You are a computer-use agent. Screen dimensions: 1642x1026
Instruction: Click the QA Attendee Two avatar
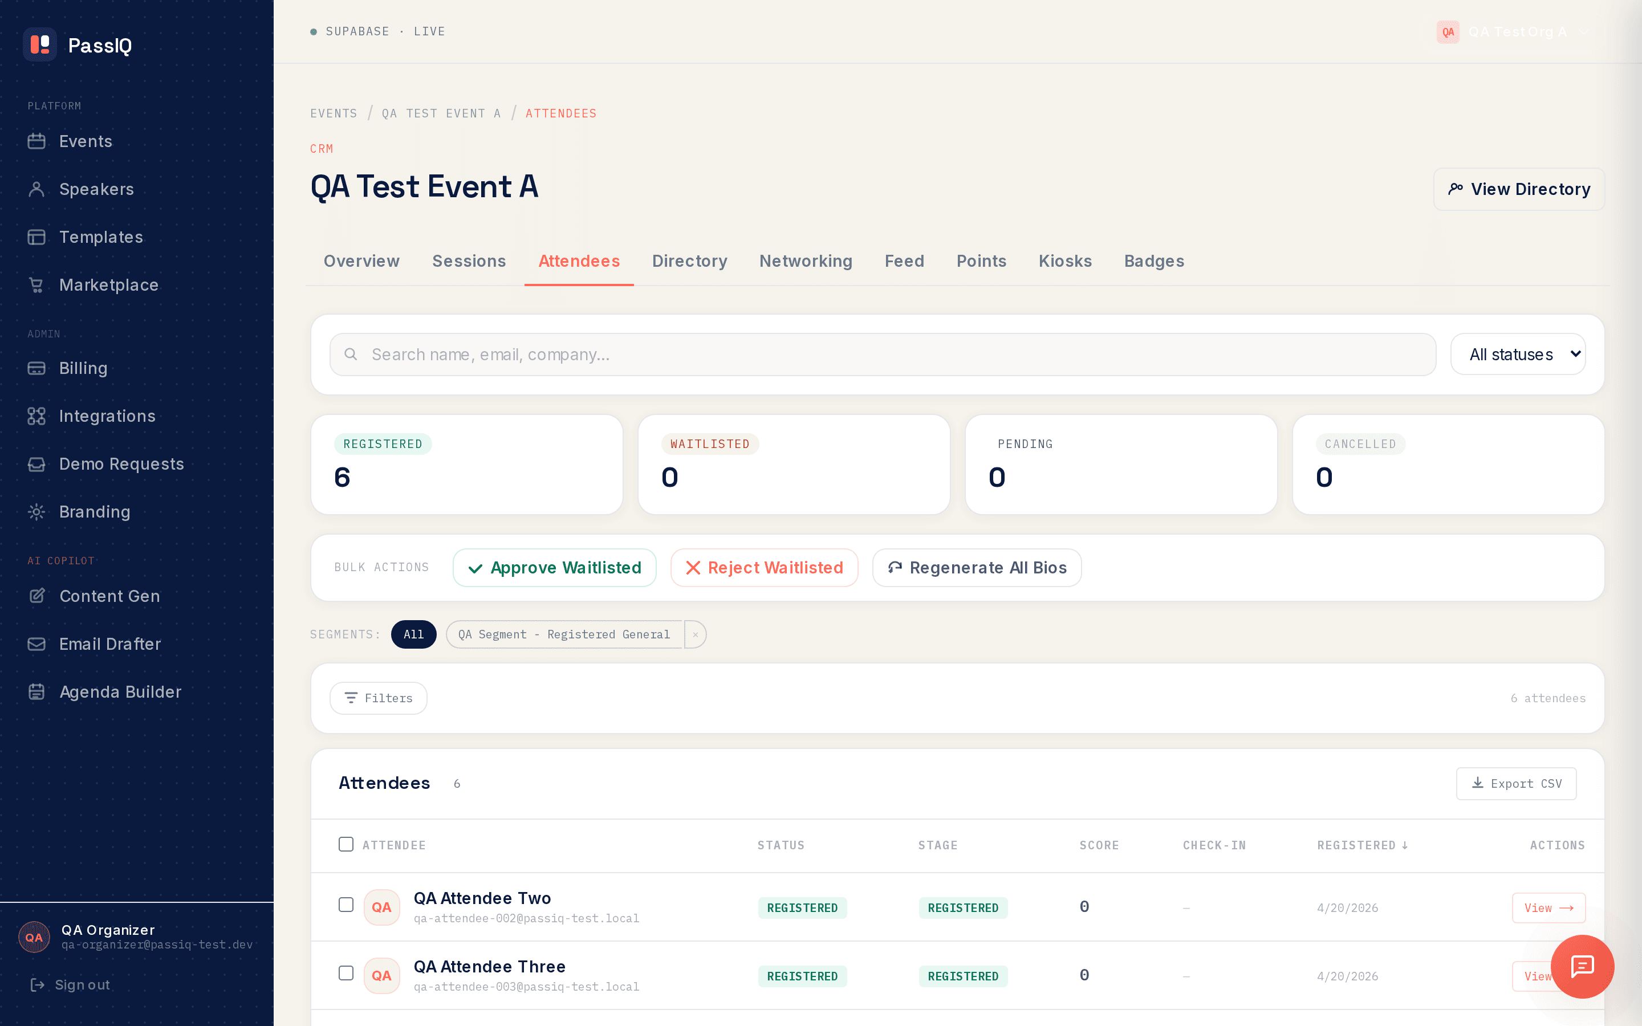coord(381,907)
